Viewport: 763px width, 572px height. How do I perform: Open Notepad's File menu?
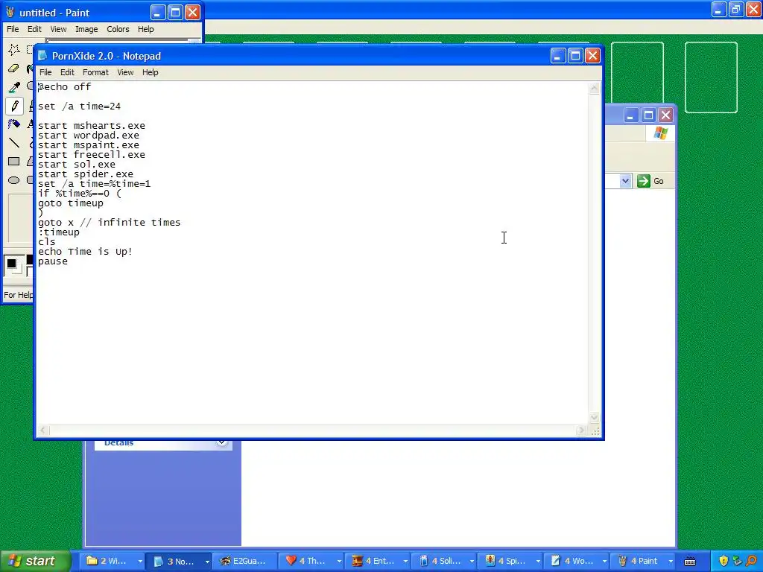click(45, 72)
